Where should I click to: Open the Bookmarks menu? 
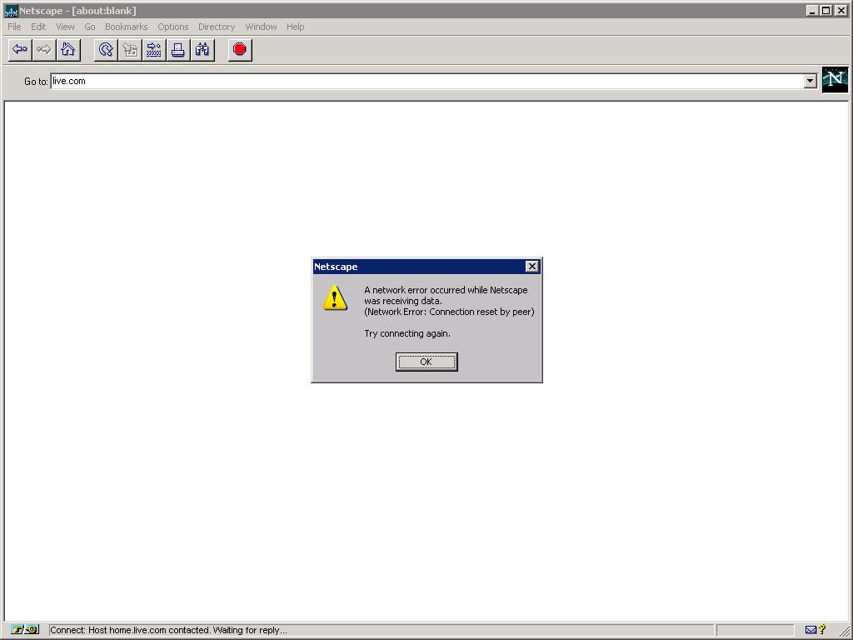click(127, 27)
